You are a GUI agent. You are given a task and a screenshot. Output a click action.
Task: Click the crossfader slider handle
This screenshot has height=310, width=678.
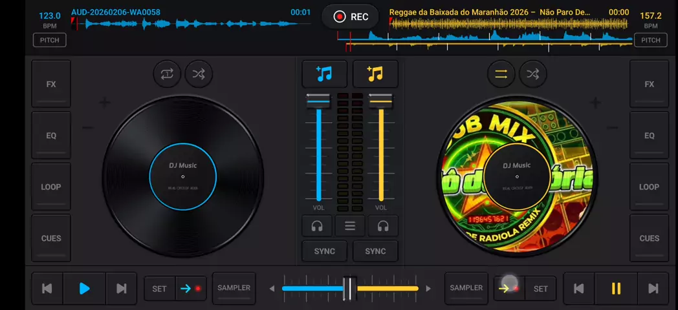349,289
